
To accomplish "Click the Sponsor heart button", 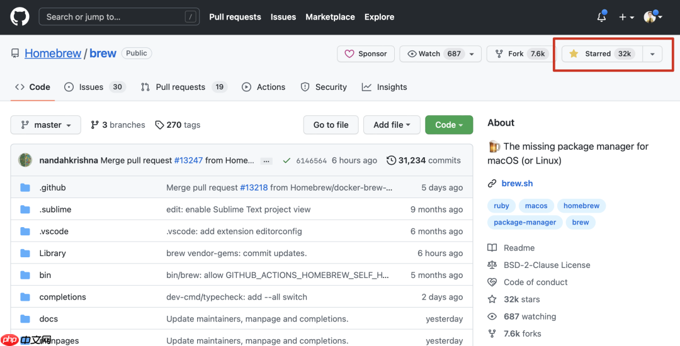I will (366, 54).
